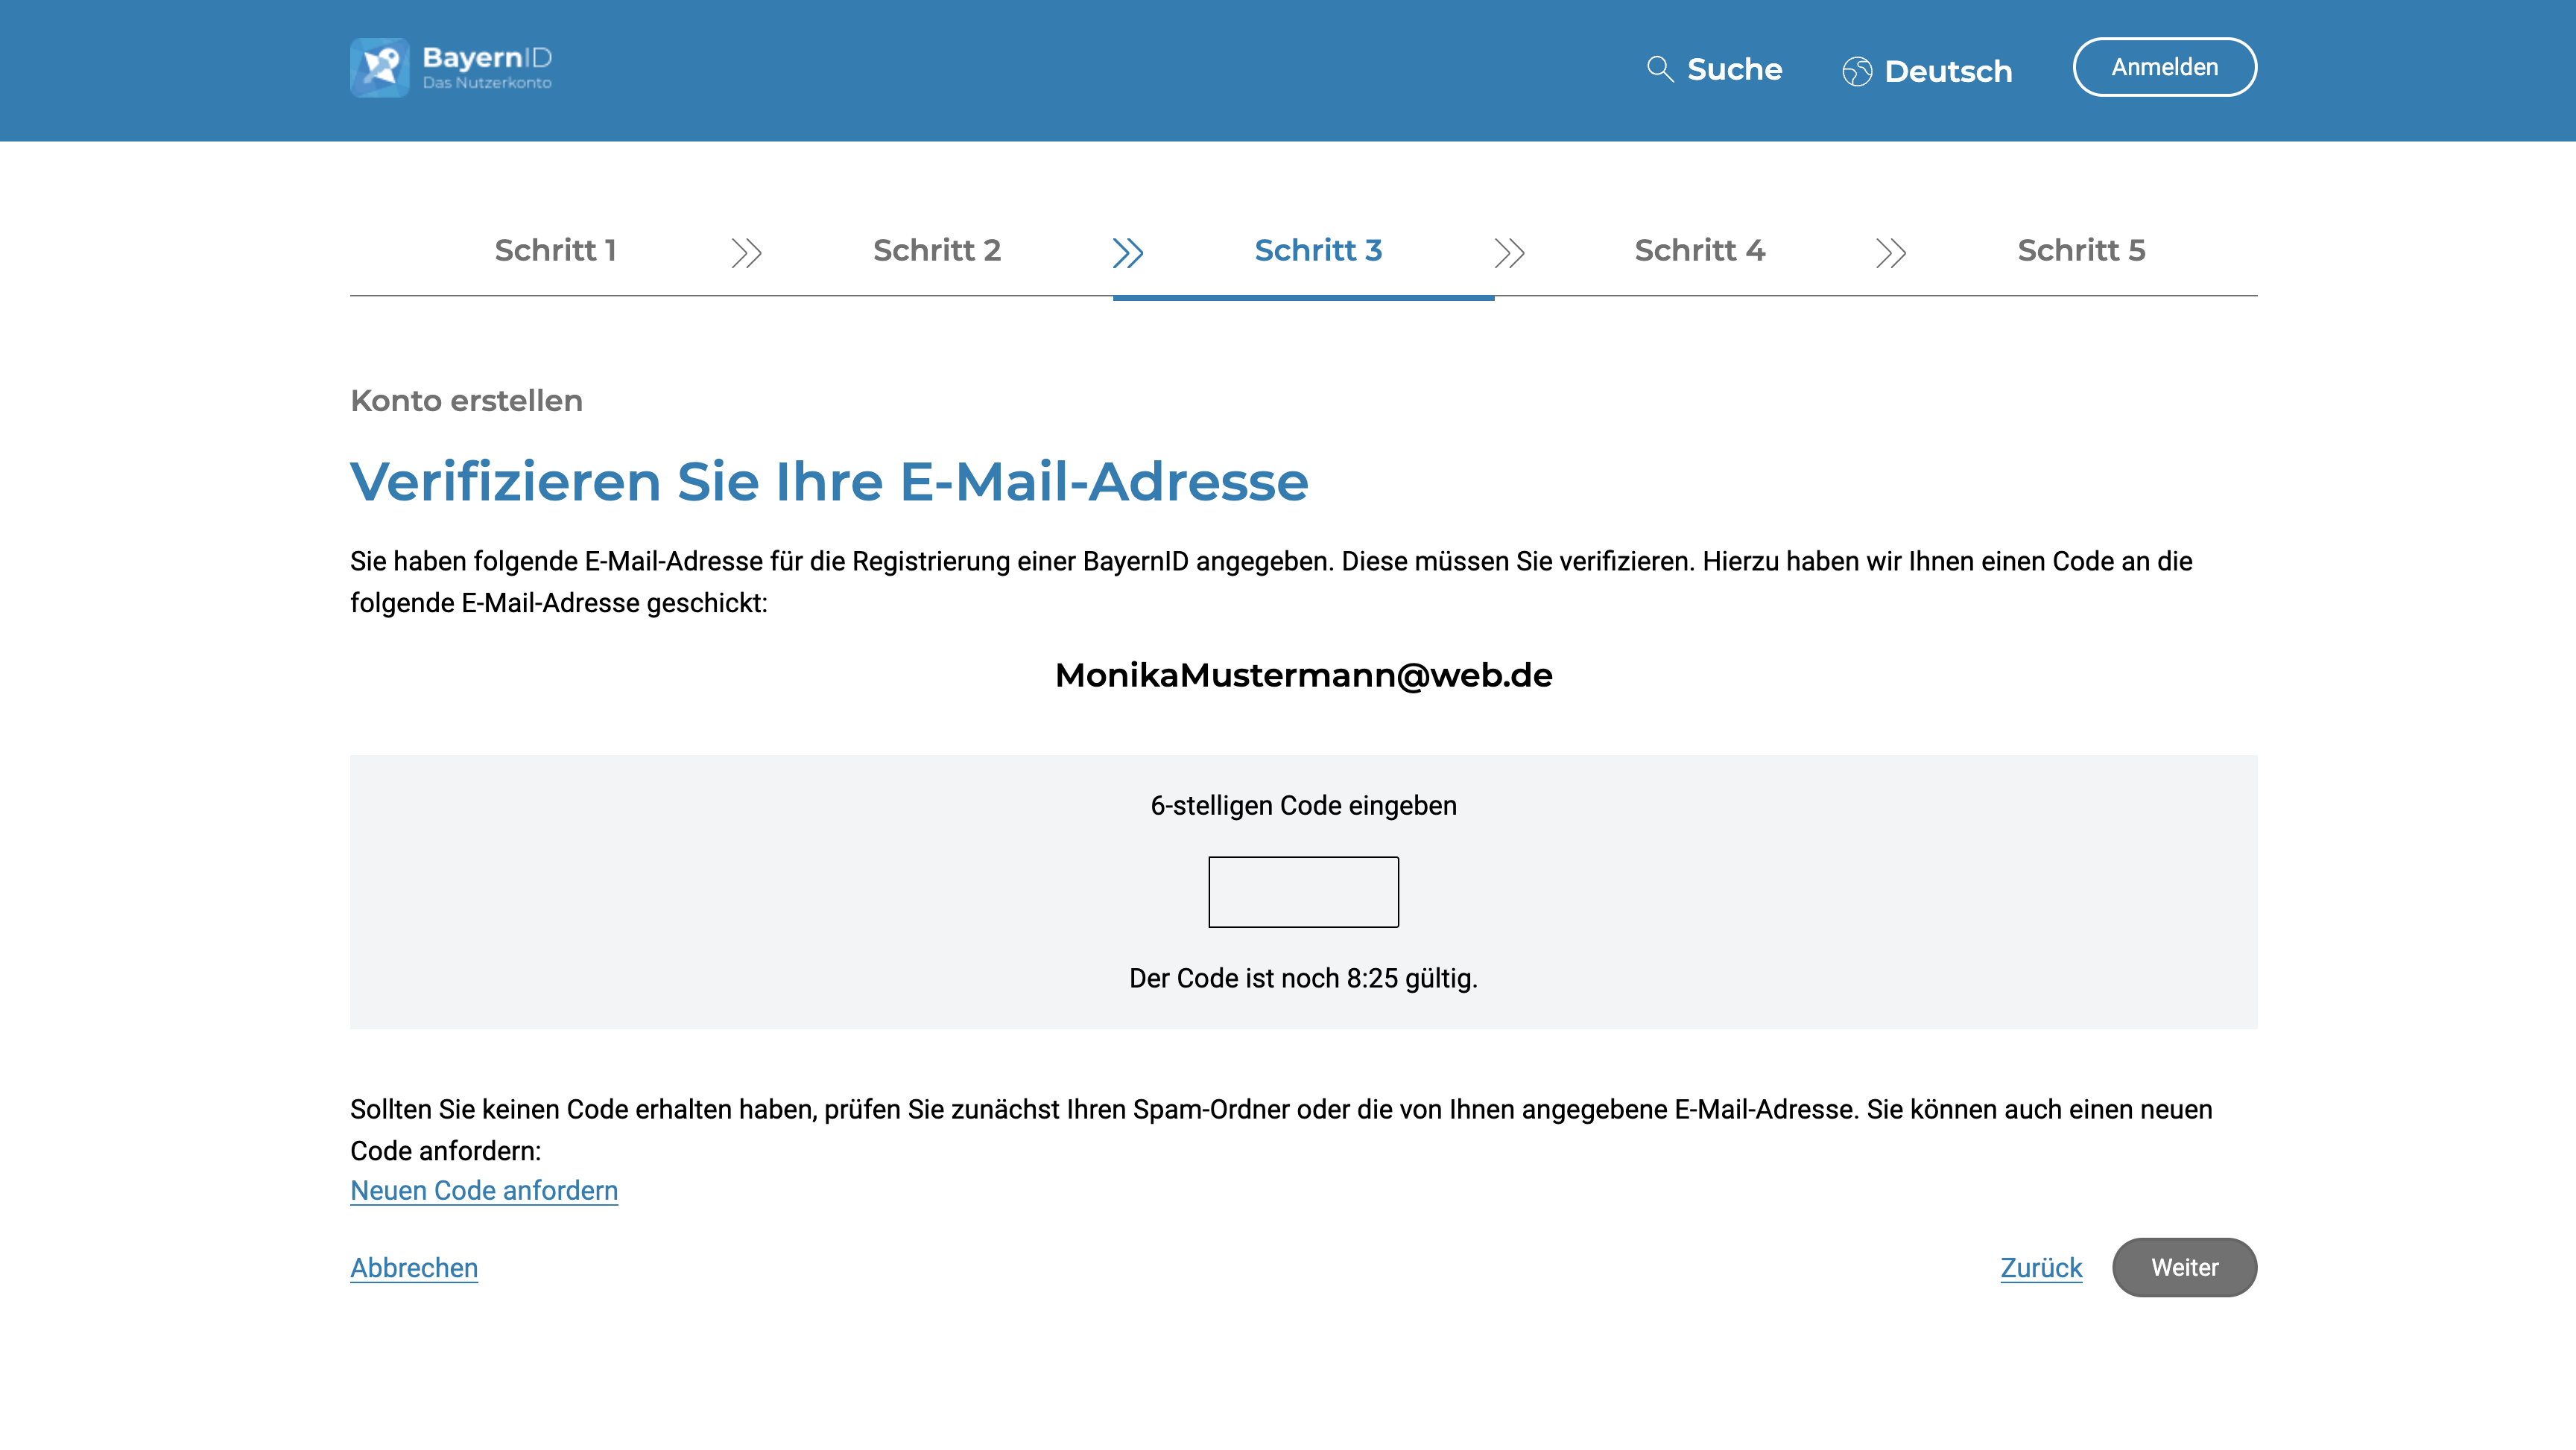Click the globe language icon

(x=1857, y=71)
